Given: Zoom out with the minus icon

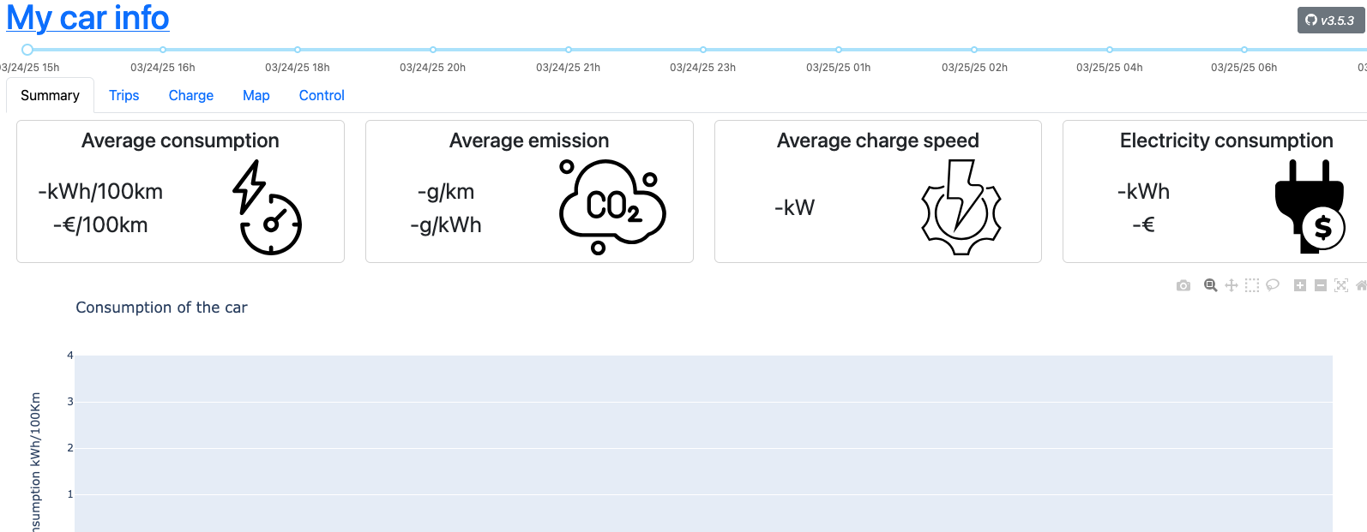Looking at the screenshot, I should coord(1321,285).
